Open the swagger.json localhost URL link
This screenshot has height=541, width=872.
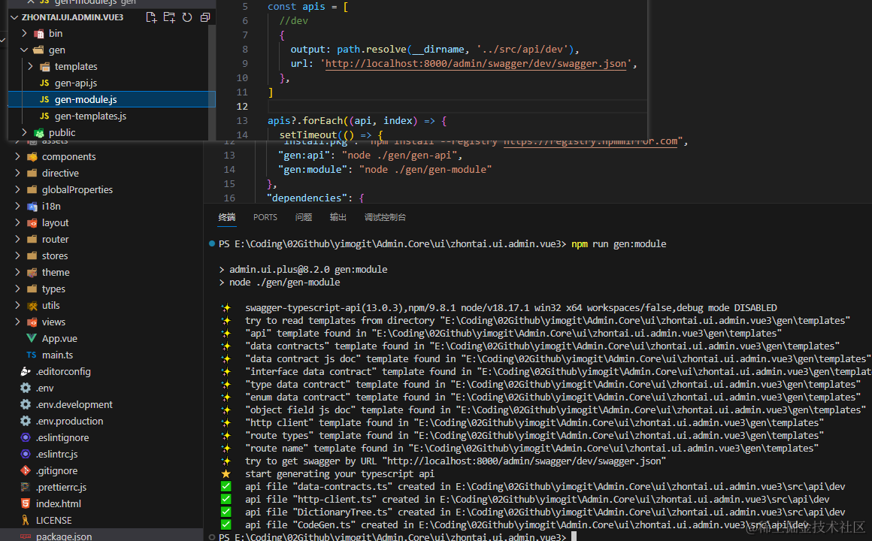[x=476, y=63]
